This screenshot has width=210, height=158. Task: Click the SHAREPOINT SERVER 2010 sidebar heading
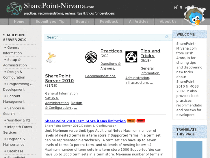(x=15, y=37)
